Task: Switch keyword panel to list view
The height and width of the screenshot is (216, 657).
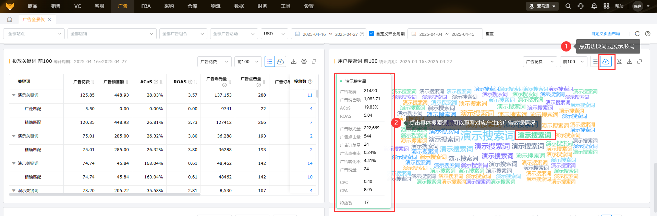Action: click(x=270, y=62)
